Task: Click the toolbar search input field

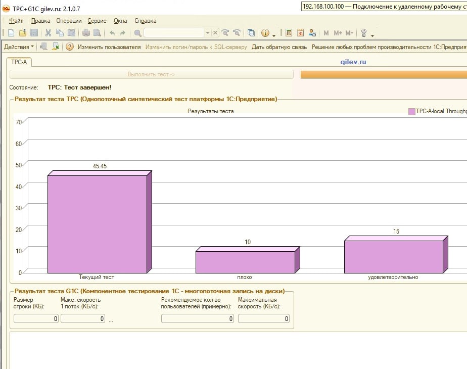Action: point(174,33)
